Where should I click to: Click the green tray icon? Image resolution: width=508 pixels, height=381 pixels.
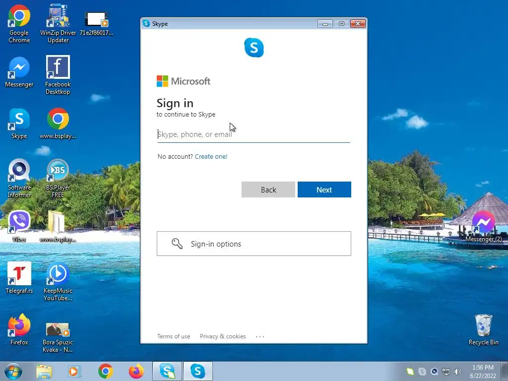pyautogui.click(x=410, y=372)
